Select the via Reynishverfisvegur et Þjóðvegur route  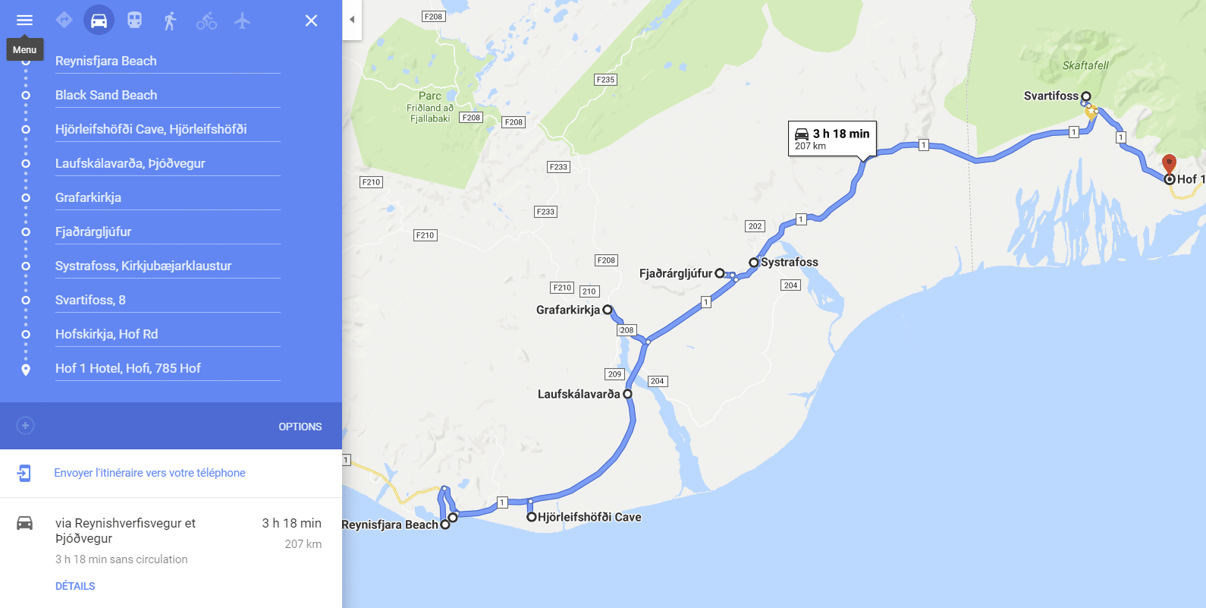[171, 540]
